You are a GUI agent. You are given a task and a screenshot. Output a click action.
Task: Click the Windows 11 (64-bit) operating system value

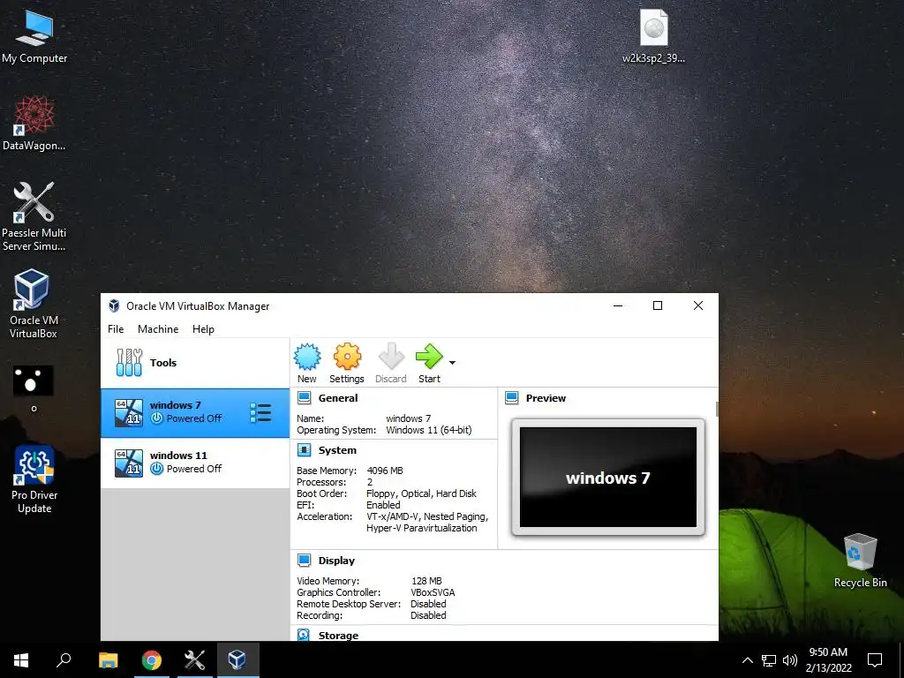(x=429, y=430)
